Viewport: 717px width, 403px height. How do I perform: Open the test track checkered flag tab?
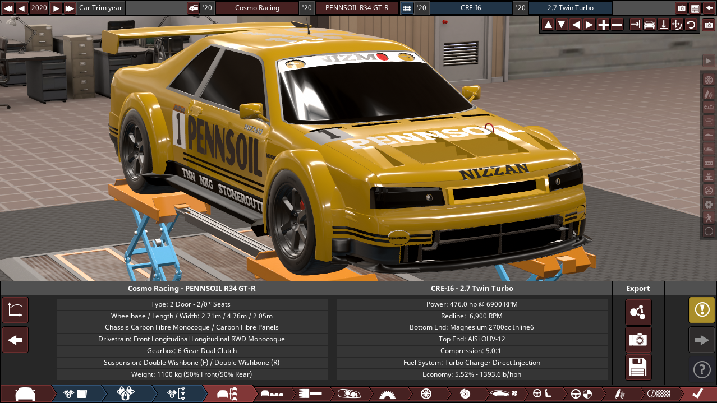click(x=658, y=394)
